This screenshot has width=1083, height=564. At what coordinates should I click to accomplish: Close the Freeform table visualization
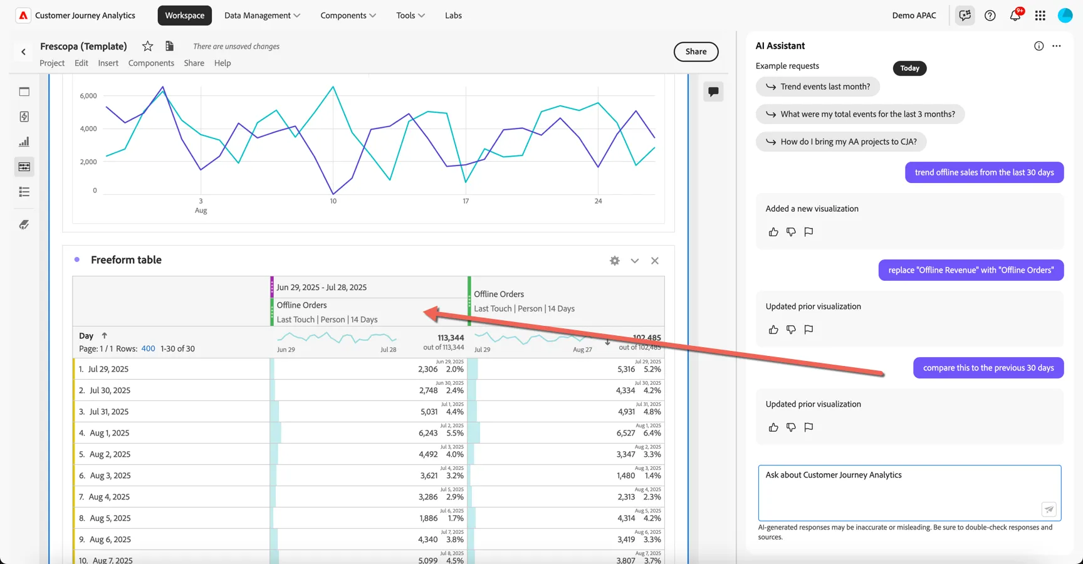(x=654, y=261)
